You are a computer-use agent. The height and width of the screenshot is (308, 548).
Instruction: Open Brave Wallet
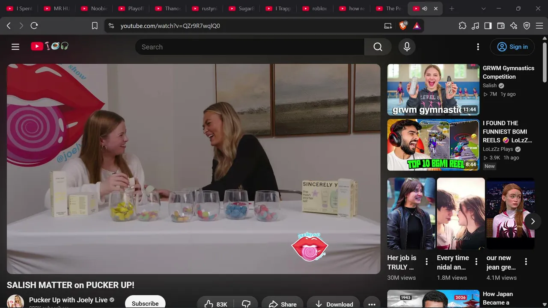coord(501,26)
